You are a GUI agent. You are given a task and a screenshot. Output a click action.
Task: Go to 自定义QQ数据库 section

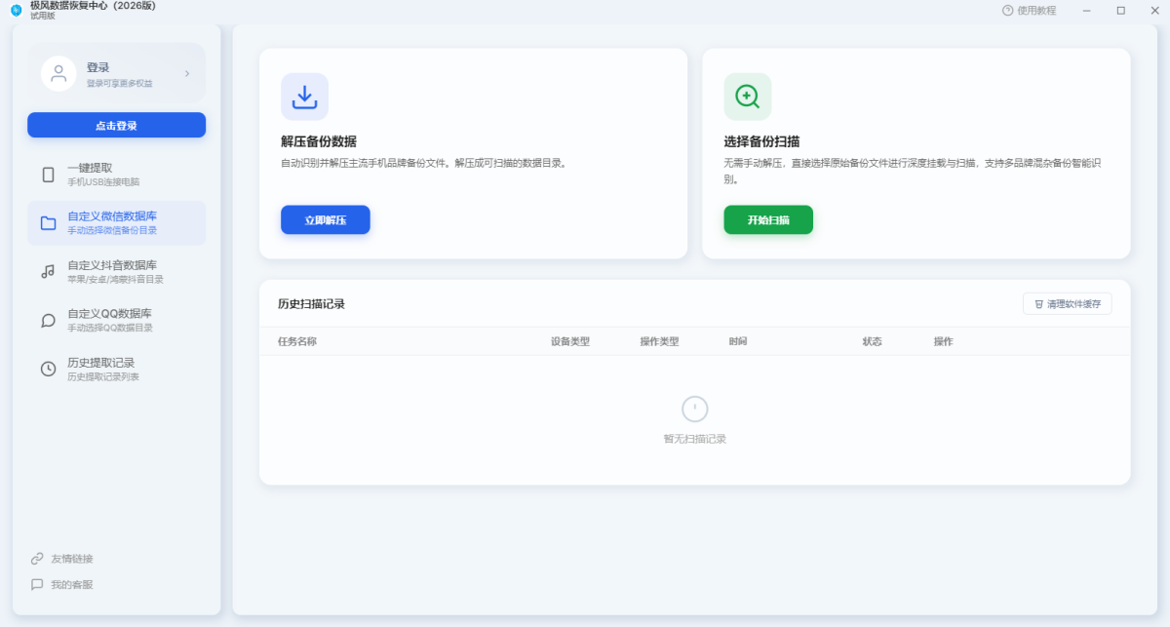pos(116,321)
